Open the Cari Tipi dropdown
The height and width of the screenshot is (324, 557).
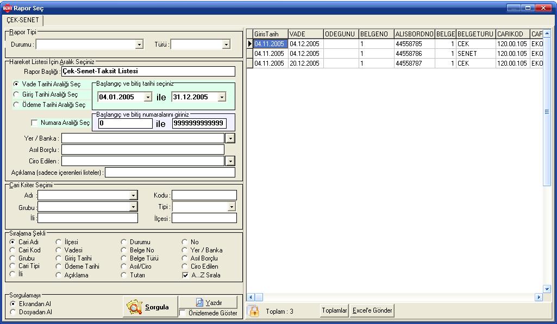tap(231, 207)
